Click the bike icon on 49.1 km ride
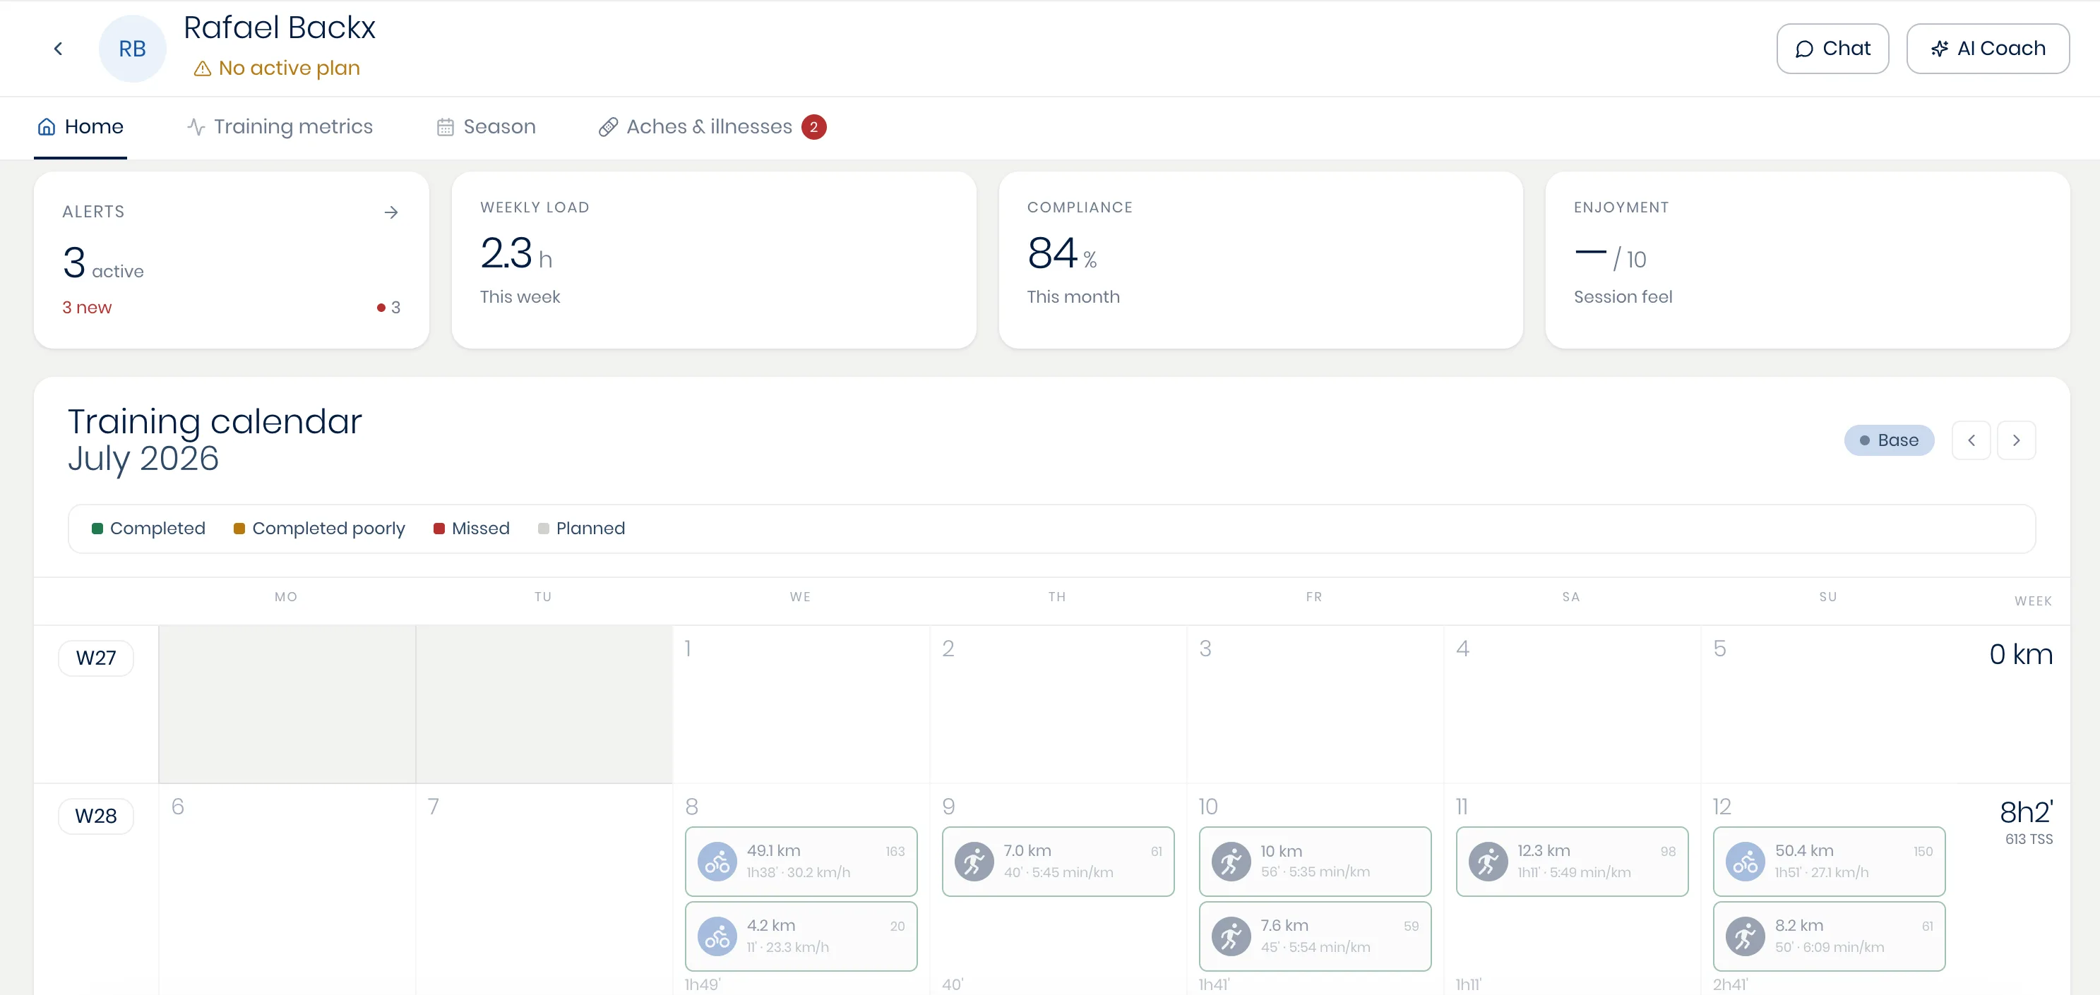Viewport: 2100px width, 995px height. [x=717, y=862]
